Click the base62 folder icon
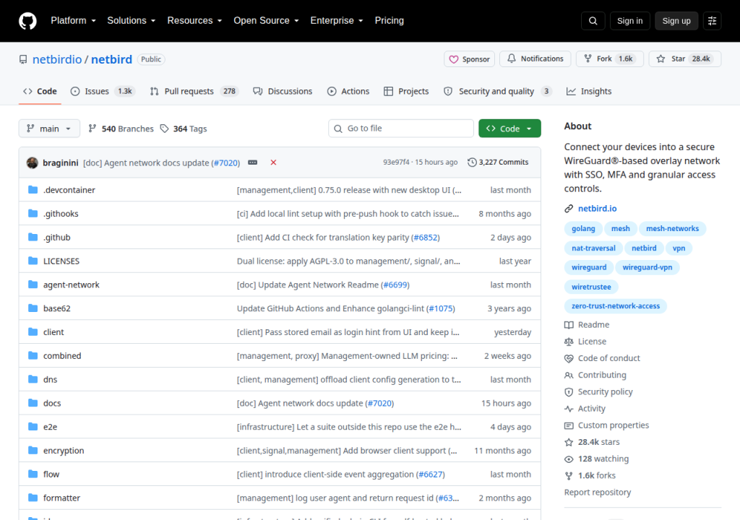Screen dimensions: 740x520 coord(33,308)
